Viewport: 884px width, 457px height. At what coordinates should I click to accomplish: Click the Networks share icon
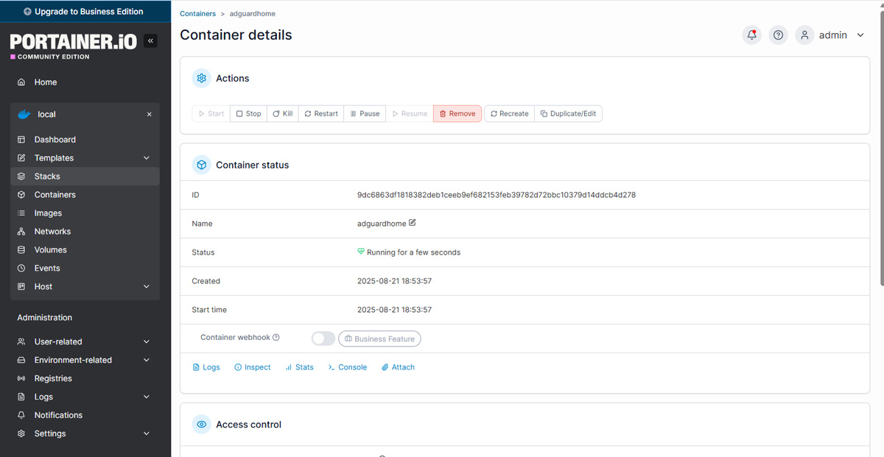point(21,232)
